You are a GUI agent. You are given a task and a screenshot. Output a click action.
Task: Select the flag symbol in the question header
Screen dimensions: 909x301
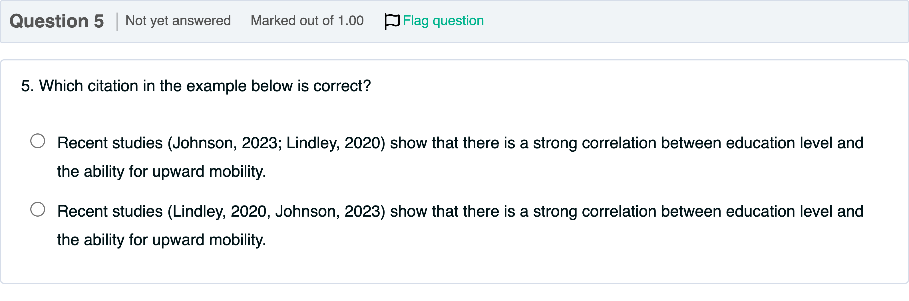click(392, 21)
